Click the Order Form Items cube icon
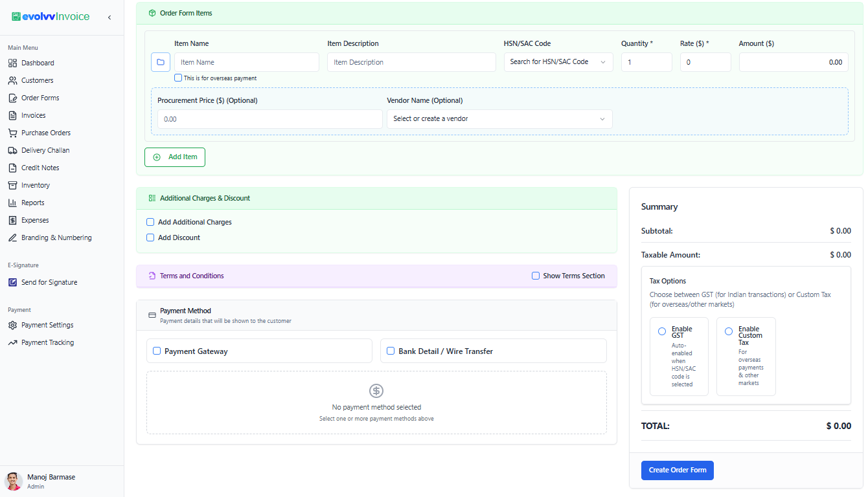868x497 pixels. [x=152, y=13]
